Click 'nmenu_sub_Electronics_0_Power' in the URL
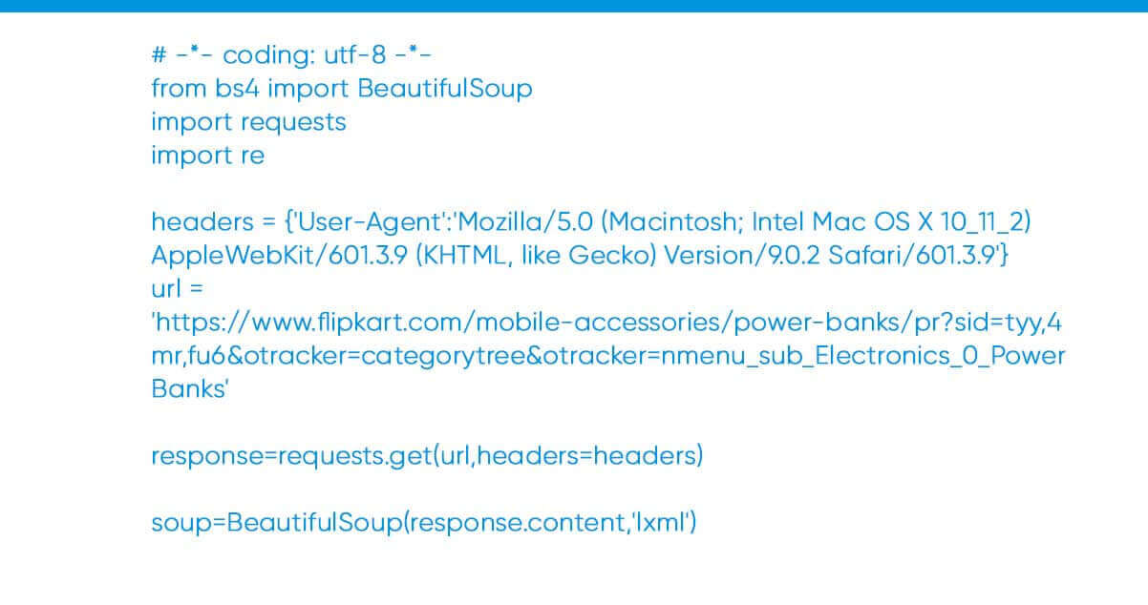Image resolution: width=1148 pixels, height=605 pixels. click(x=842, y=356)
